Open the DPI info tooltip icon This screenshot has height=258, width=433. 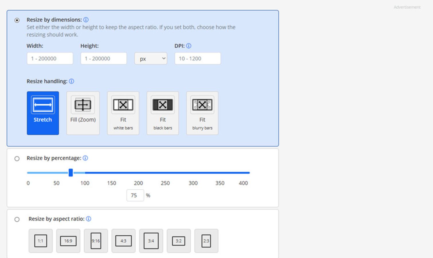click(x=189, y=46)
